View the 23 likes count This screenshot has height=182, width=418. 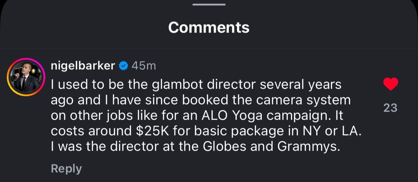pos(390,108)
